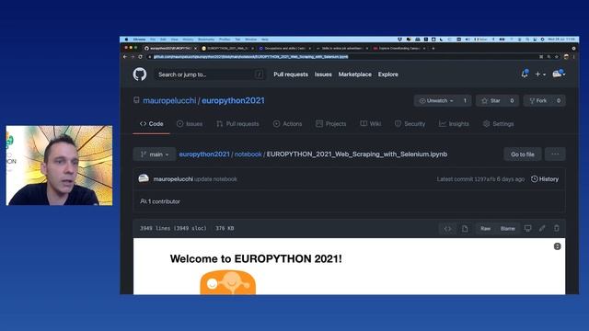Click the browser Back arrow

pos(125,57)
